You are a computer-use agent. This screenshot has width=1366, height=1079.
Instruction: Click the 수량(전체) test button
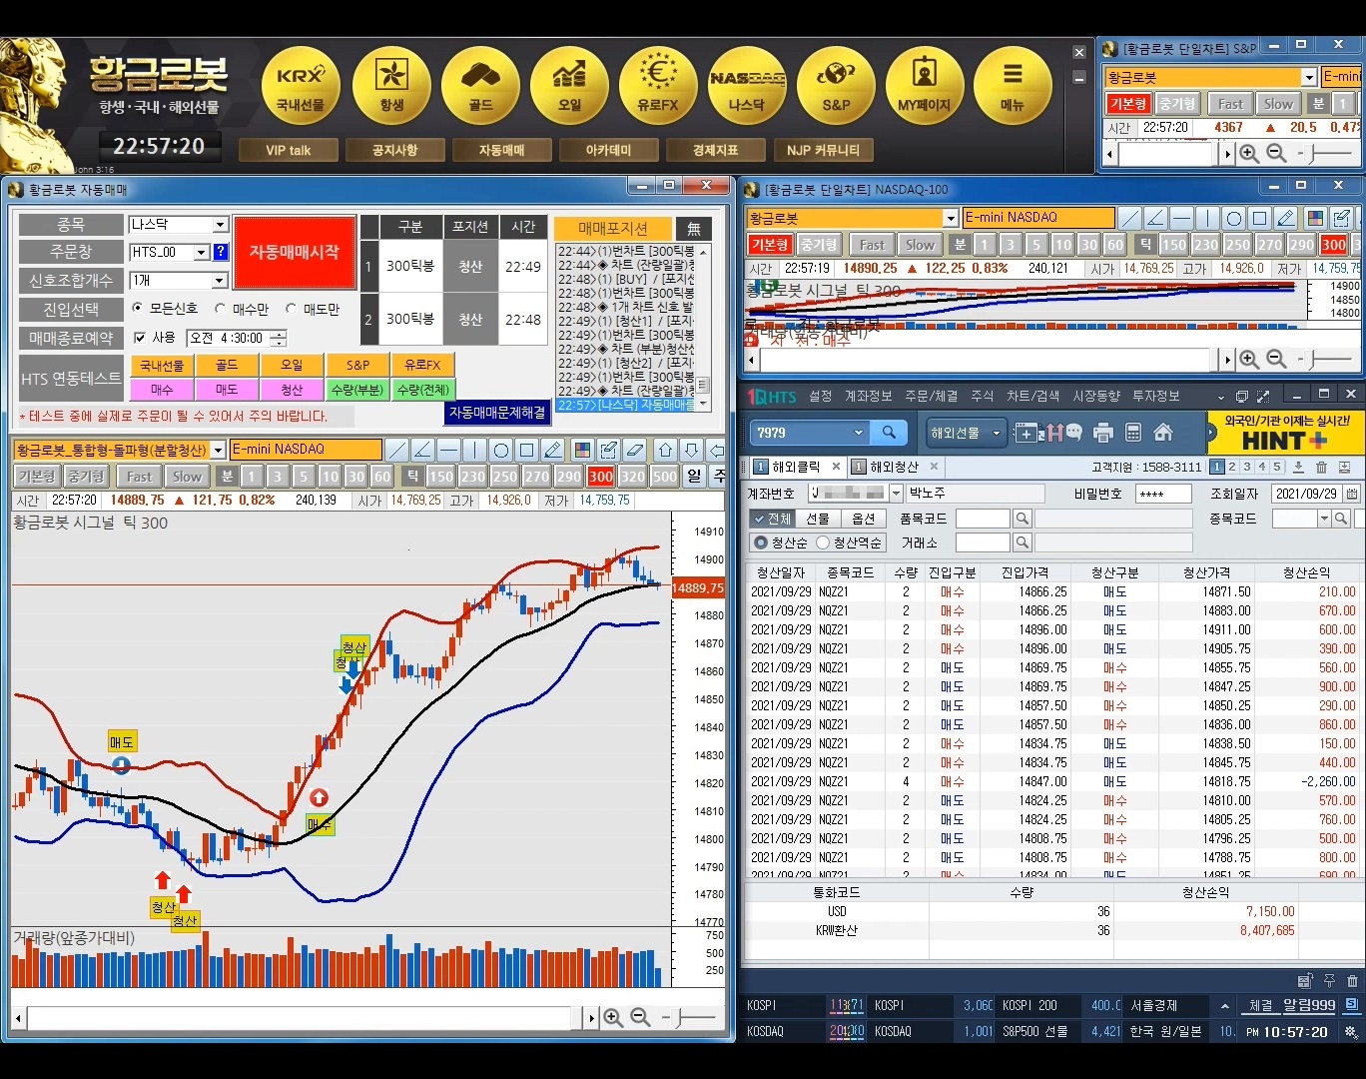422,390
